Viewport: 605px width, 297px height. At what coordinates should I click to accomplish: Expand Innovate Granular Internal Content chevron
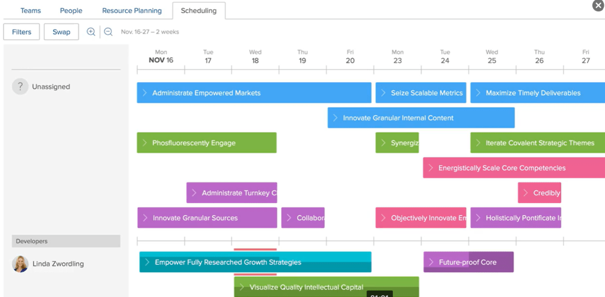(336, 118)
